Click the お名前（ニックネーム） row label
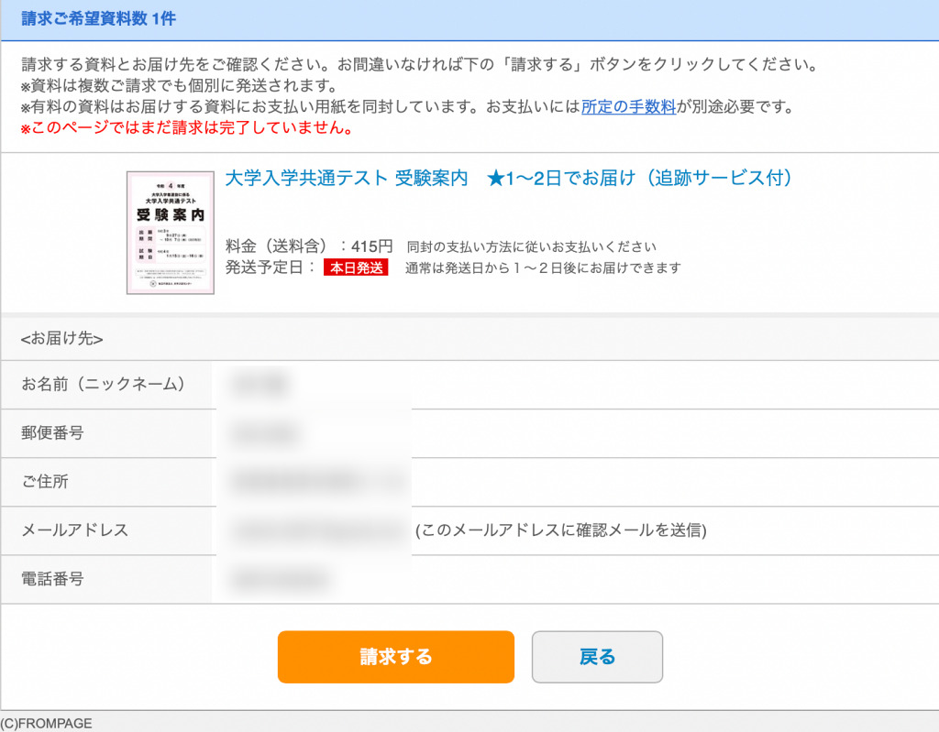 click(103, 384)
